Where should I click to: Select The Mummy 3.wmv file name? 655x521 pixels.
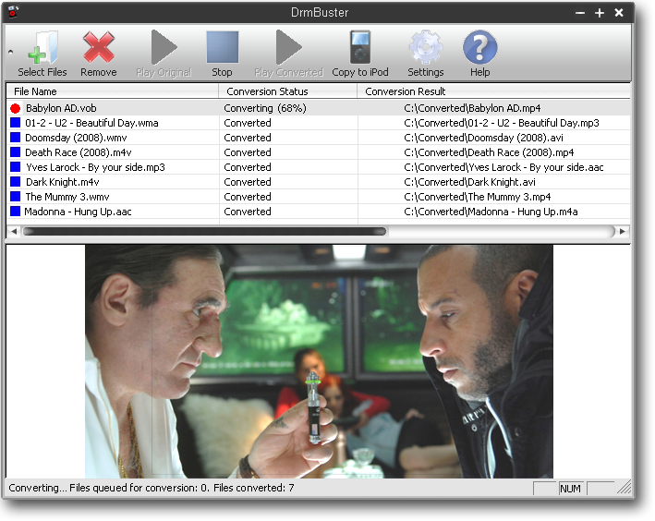[x=67, y=197]
